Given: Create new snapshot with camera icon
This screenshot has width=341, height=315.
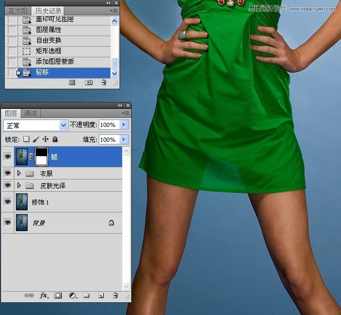Looking at the screenshot, I should coord(89,82).
